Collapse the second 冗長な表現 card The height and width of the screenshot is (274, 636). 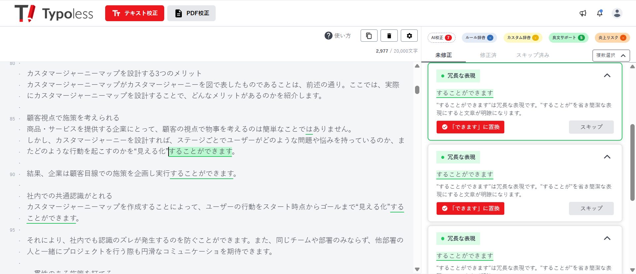tap(607, 157)
